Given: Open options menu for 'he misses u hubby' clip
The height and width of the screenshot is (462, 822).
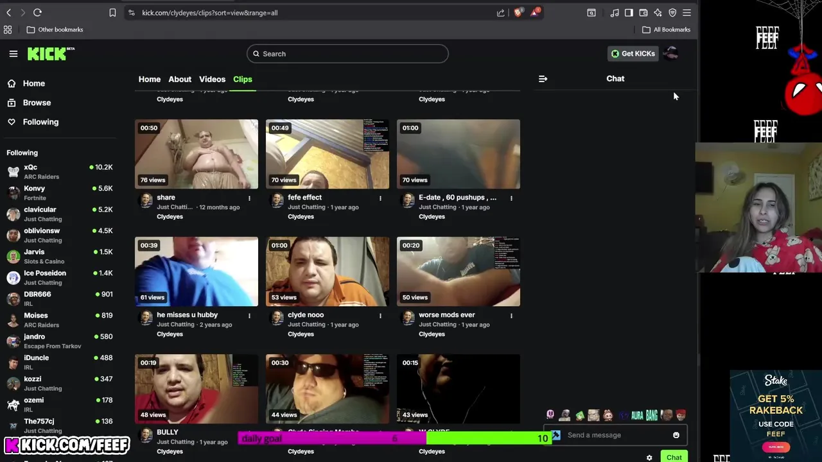Looking at the screenshot, I should [x=249, y=316].
